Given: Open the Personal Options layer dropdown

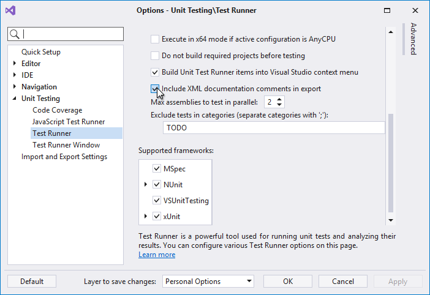Looking at the screenshot, I should (x=248, y=282).
